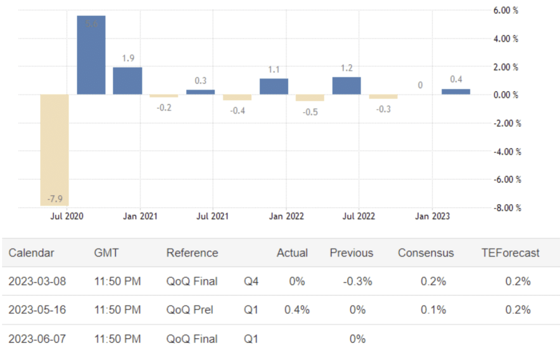
Task: Click the blue bar labeled 1.9
Action: click(128, 81)
